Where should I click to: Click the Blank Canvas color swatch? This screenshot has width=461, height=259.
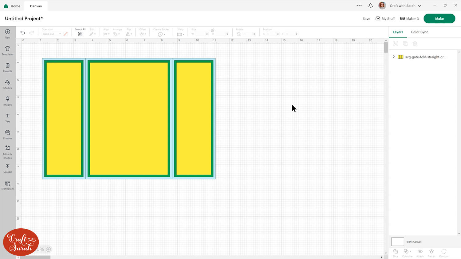click(x=398, y=242)
